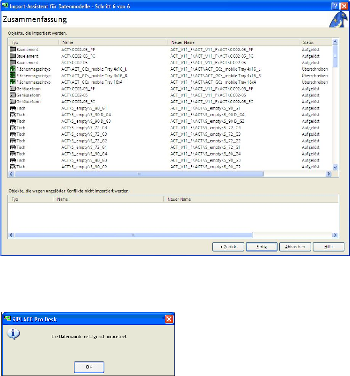Click the Import-Assistent title bar application icon
The height and width of the screenshot is (376, 350).
[5, 5]
